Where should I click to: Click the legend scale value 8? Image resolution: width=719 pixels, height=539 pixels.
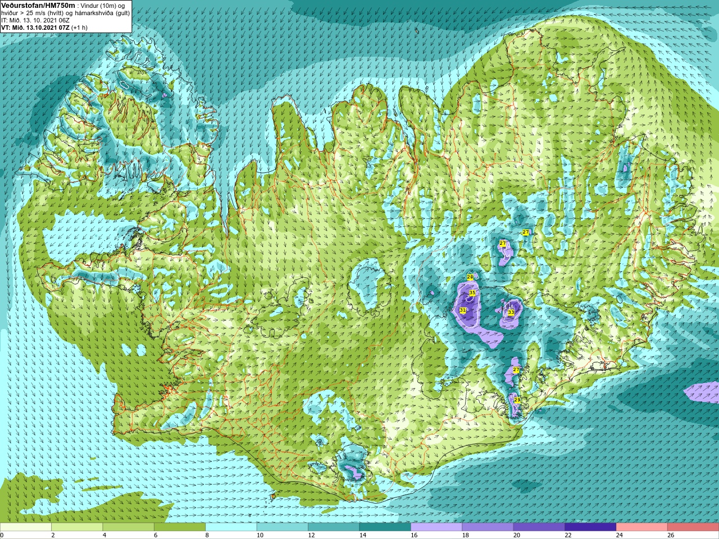[x=207, y=536]
